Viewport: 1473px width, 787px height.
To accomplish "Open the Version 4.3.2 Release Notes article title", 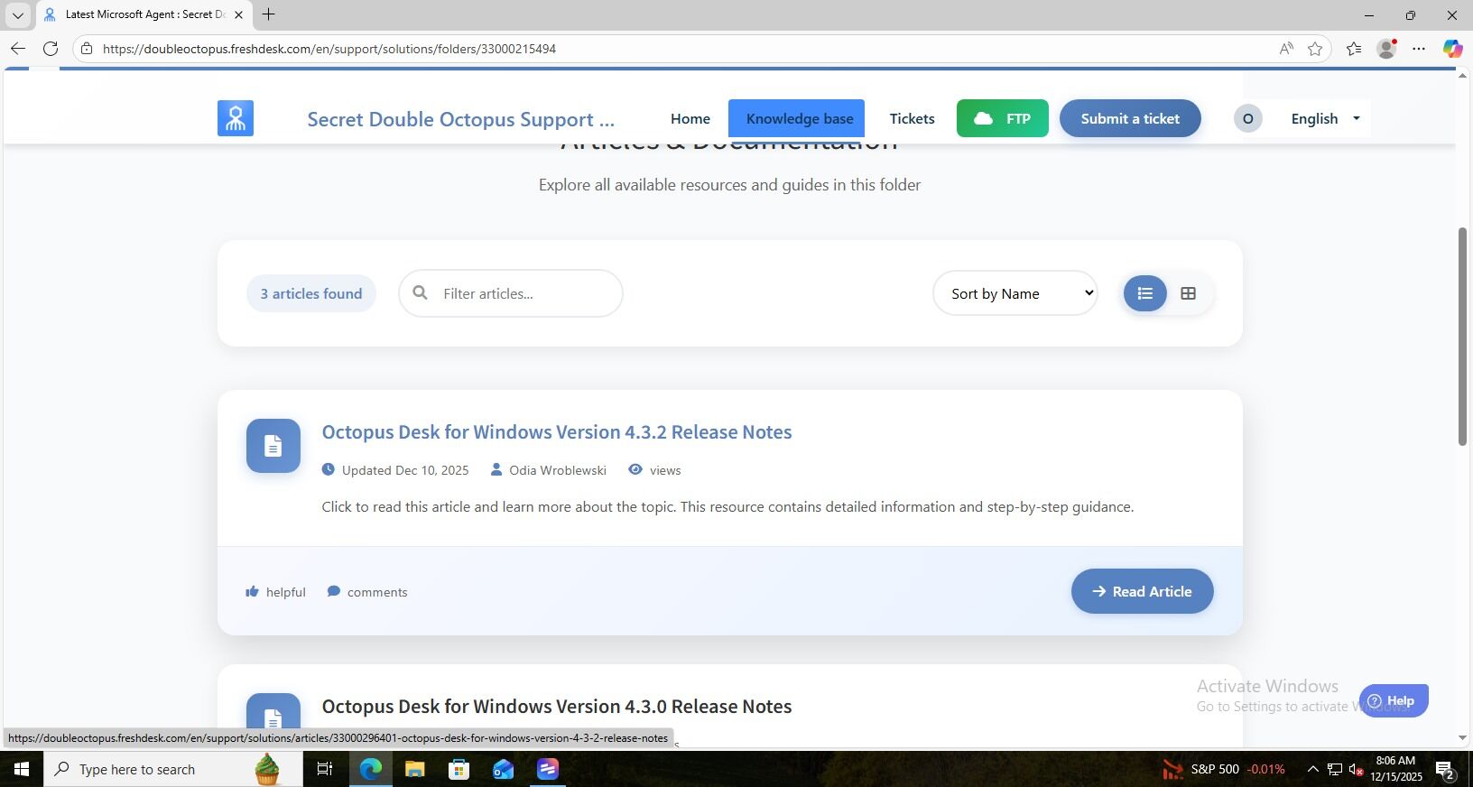I will pos(557,431).
